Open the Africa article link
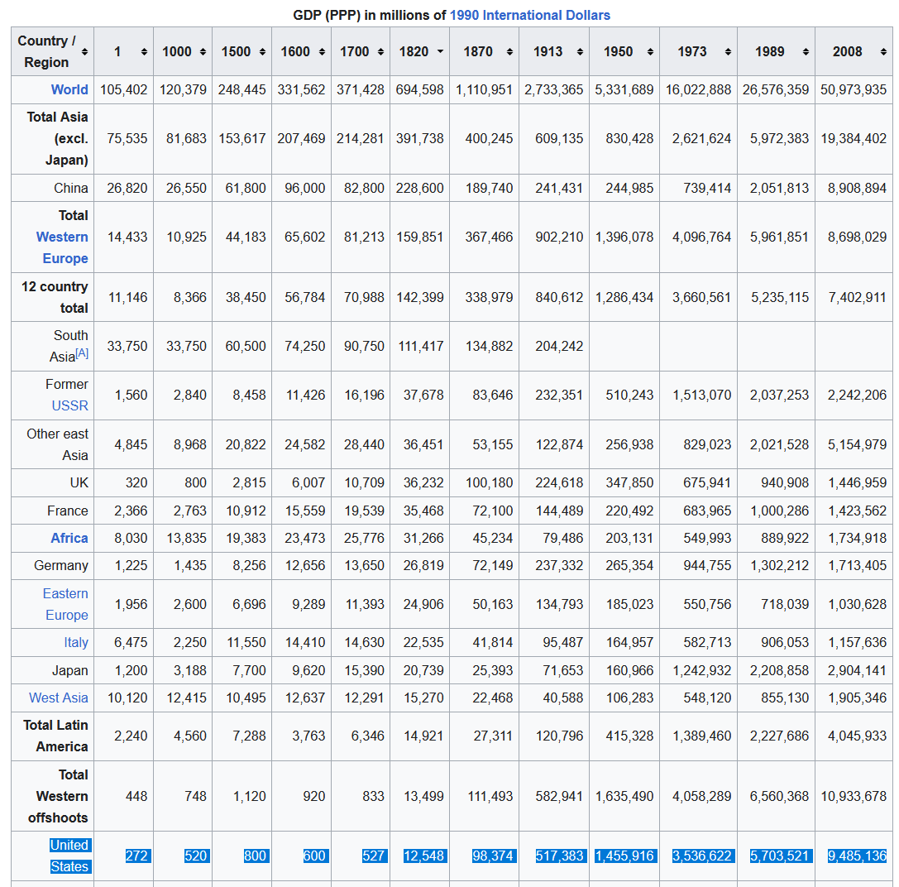This screenshot has width=899, height=887. pyautogui.click(x=69, y=538)
